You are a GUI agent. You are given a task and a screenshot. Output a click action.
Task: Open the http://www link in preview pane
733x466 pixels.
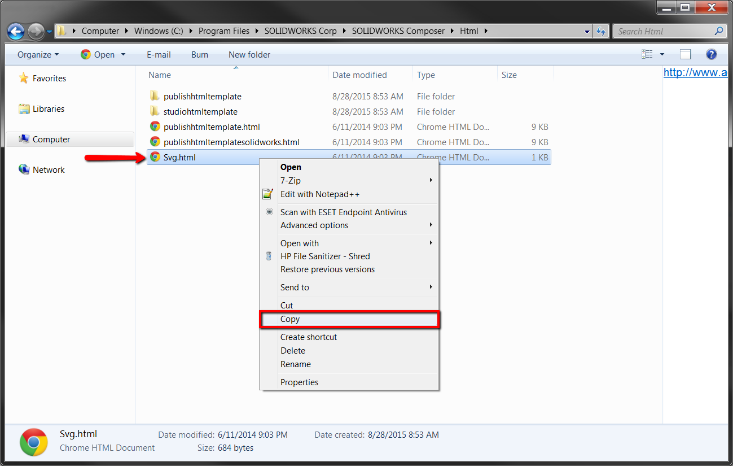tap(695, 72)
